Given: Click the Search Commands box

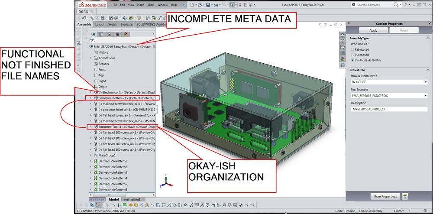Looking at the screenshot, I should (372, 5).
